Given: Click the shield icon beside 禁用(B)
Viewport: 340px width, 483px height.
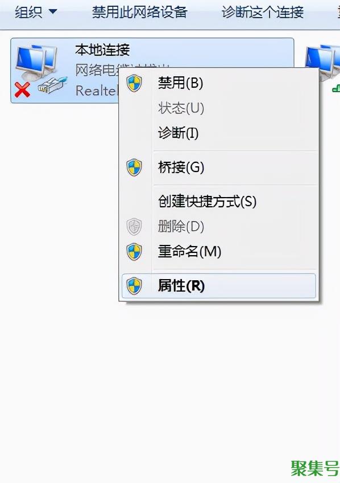Looking at the screenshot, I should pos(134,83).
